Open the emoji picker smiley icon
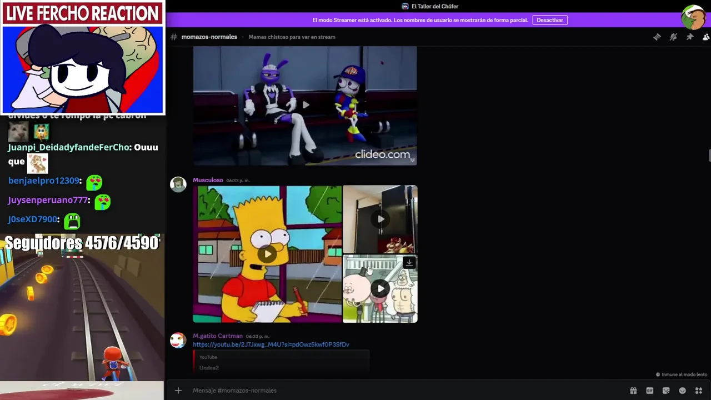This screenshot has height=400, width=711. [x=682, y=391]
